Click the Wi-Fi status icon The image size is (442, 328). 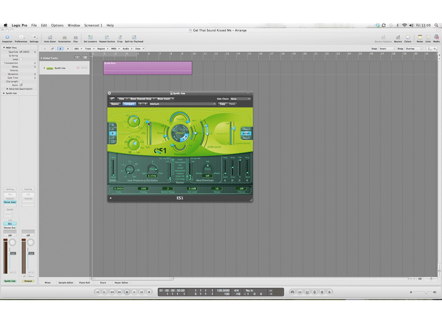click(x=404, y=25)
